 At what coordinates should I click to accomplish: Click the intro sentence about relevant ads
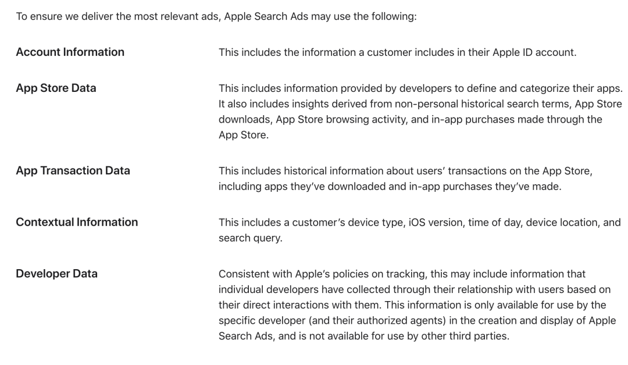coord(216,17)
